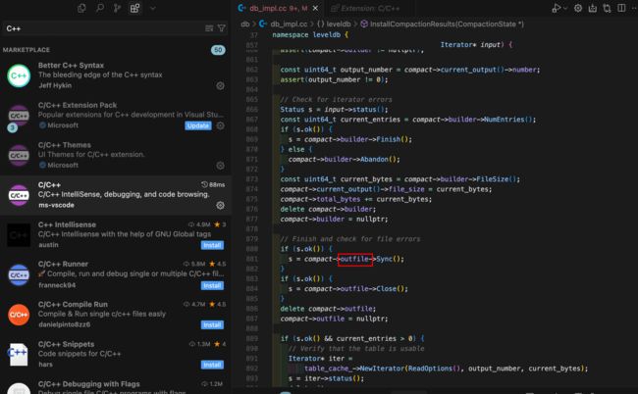The width and height of the screenshot is (638, 394).
Task: Click the 50 results count badge
Action: pos(218,50)
